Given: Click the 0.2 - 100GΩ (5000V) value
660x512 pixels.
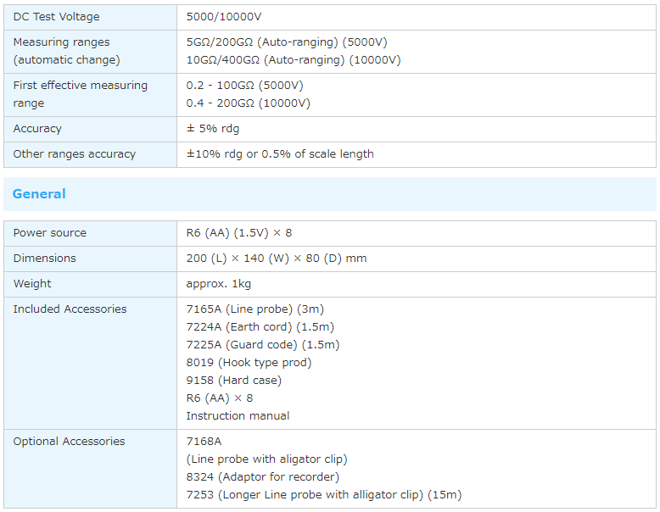Looking at the screenshot, I should (x=244, y=85).
